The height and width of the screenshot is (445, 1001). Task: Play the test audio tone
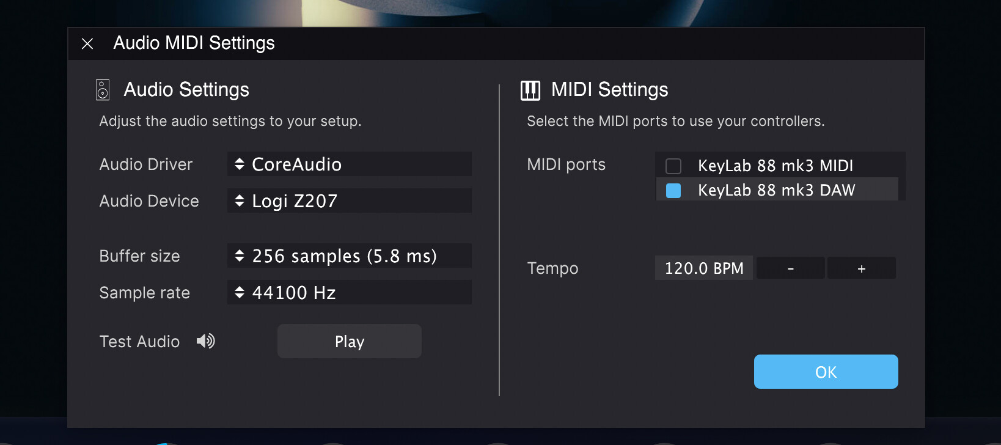click(350, 341)
